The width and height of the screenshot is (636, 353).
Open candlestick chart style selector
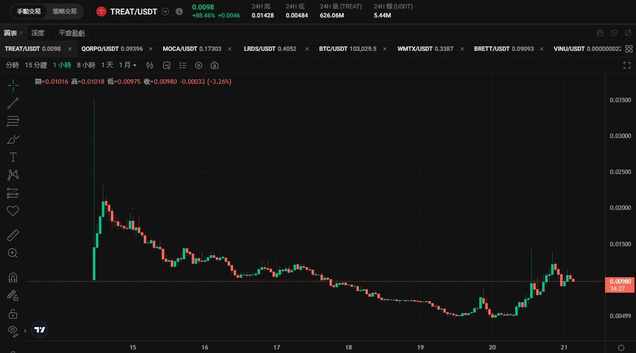[x=150, y=66]
